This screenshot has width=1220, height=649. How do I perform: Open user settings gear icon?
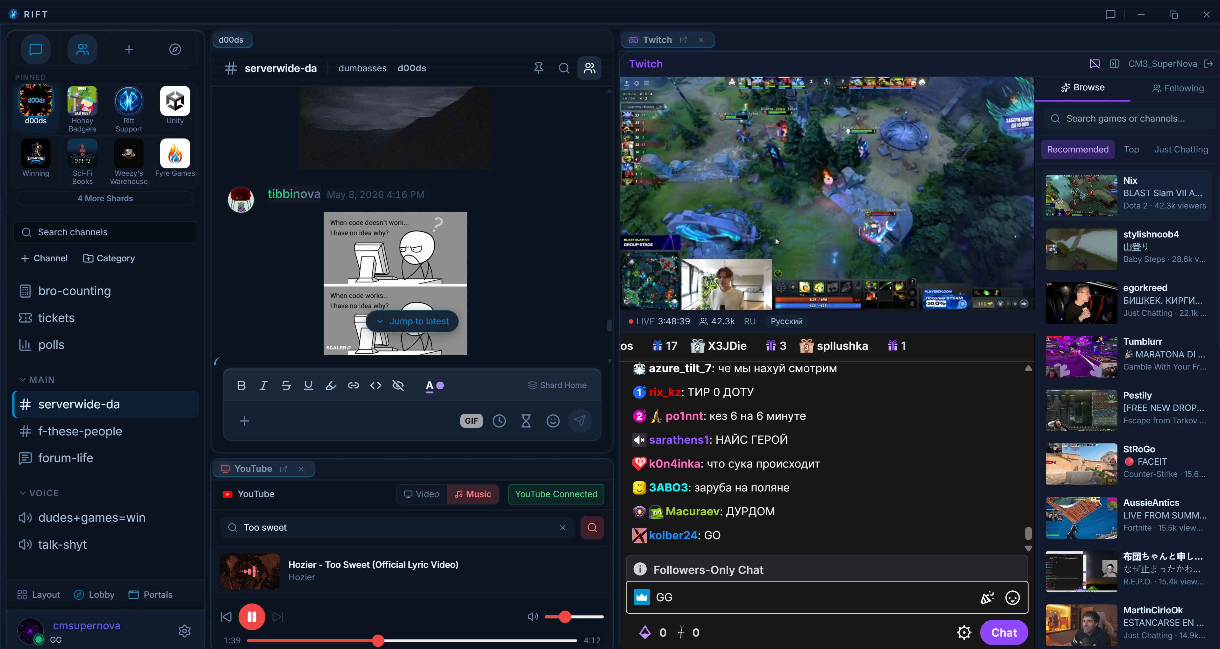tap(185, 631)
